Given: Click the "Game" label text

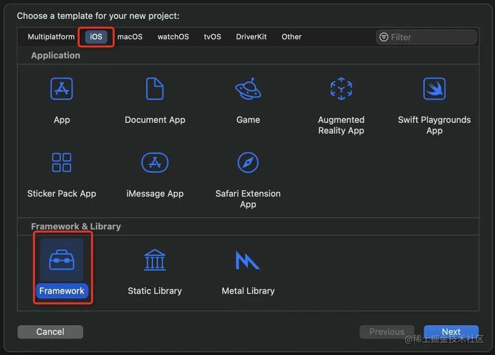Looking at the screenshot, I should coord(248,120).
